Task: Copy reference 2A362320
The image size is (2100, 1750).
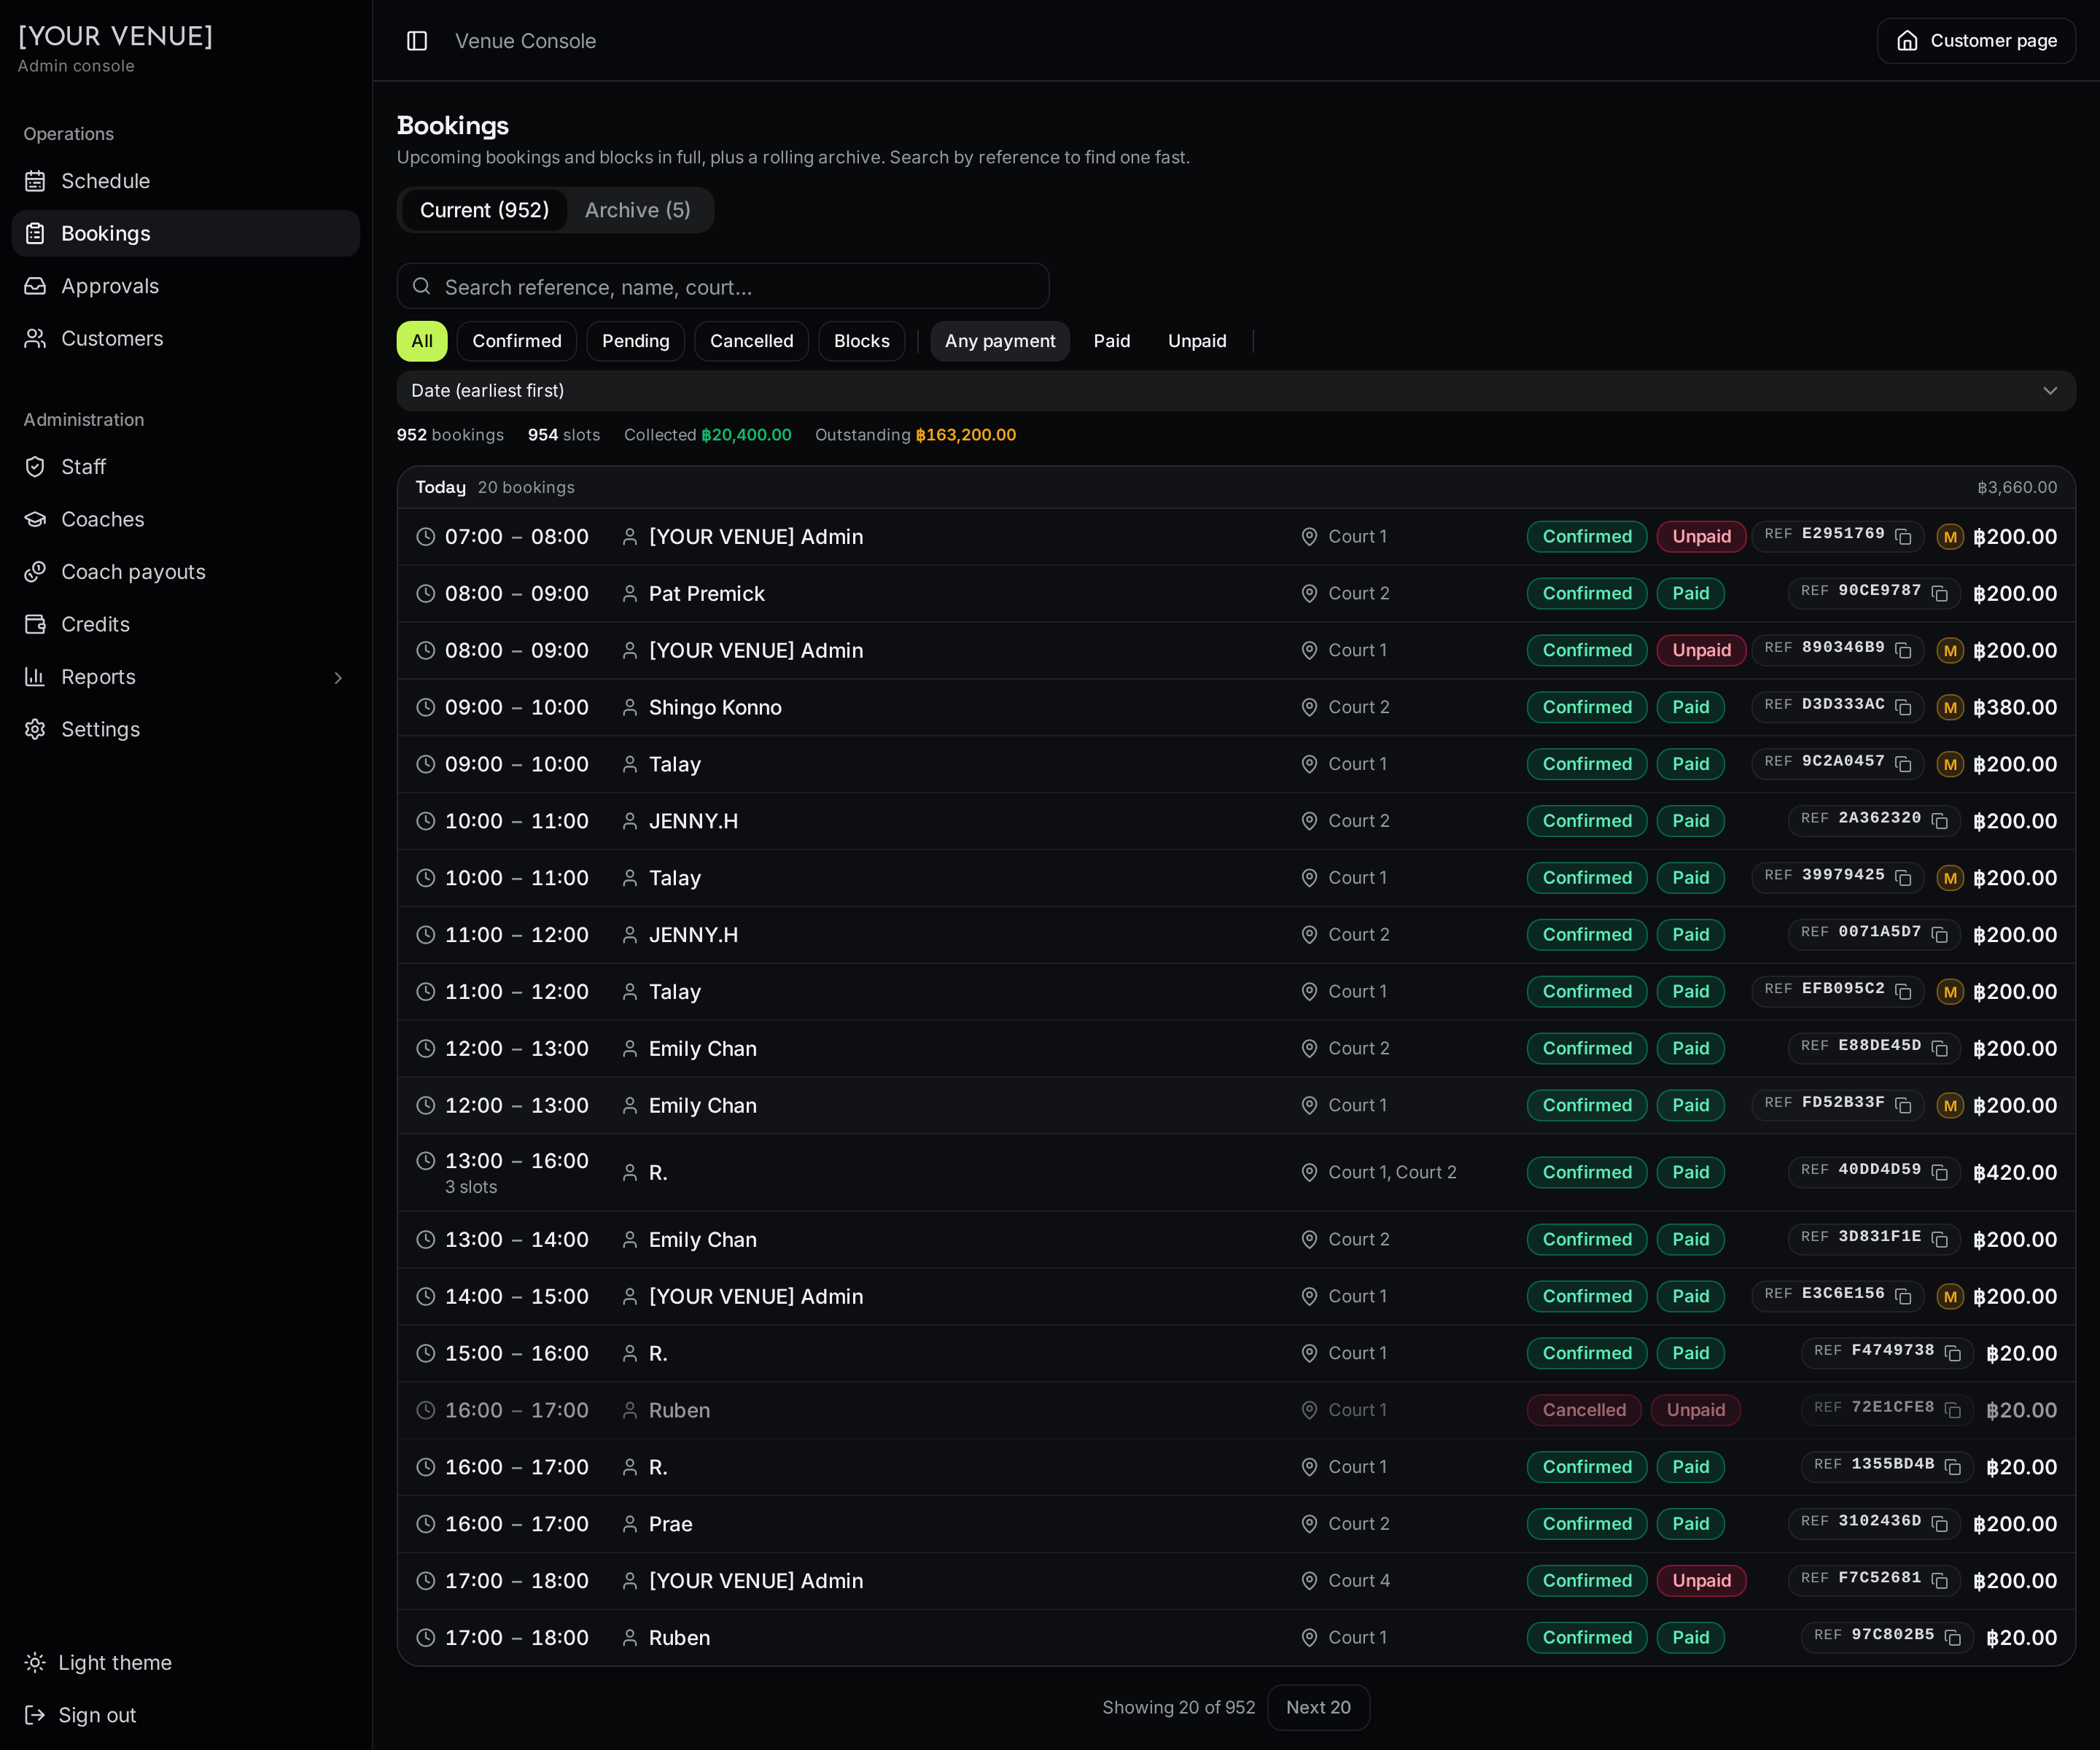Action: click(x=1939, y=821)
